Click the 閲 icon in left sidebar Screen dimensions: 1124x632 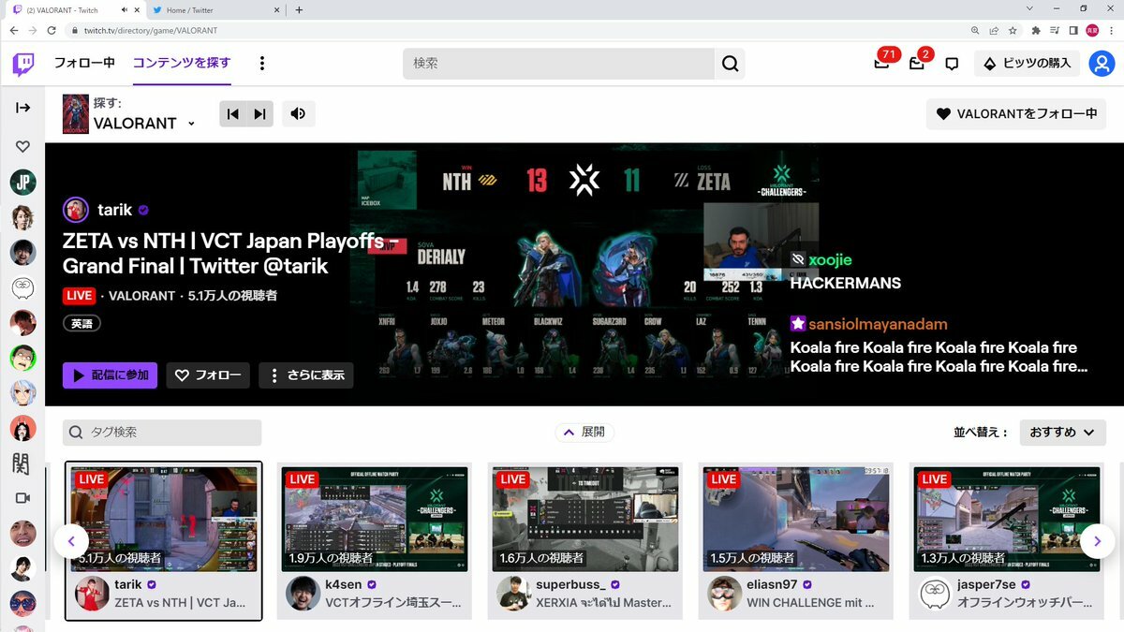[22, 463]
